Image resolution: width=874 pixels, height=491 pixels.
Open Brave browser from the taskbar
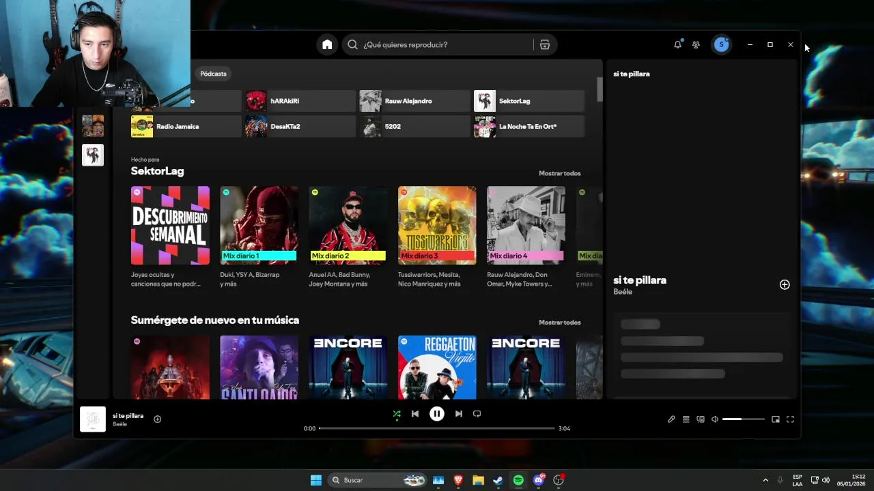(458, 480)
